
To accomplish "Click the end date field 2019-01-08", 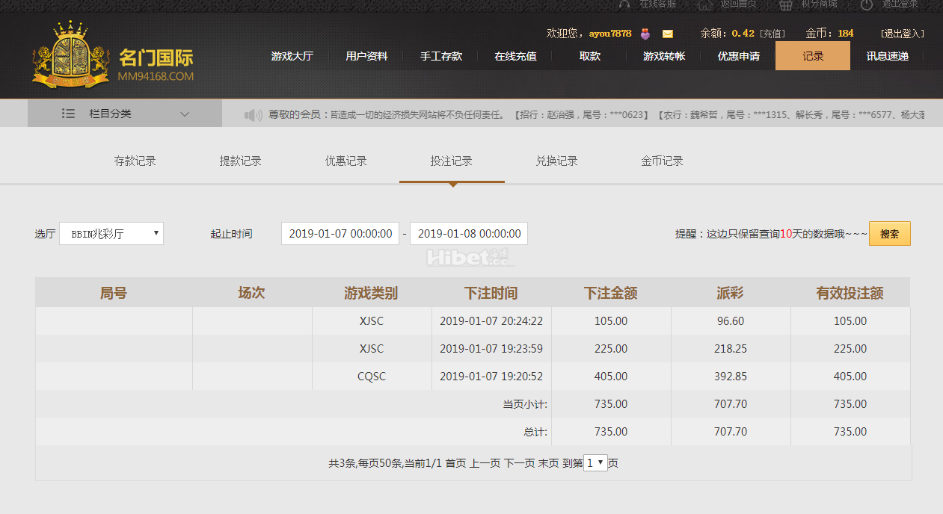I will (469, 234).
